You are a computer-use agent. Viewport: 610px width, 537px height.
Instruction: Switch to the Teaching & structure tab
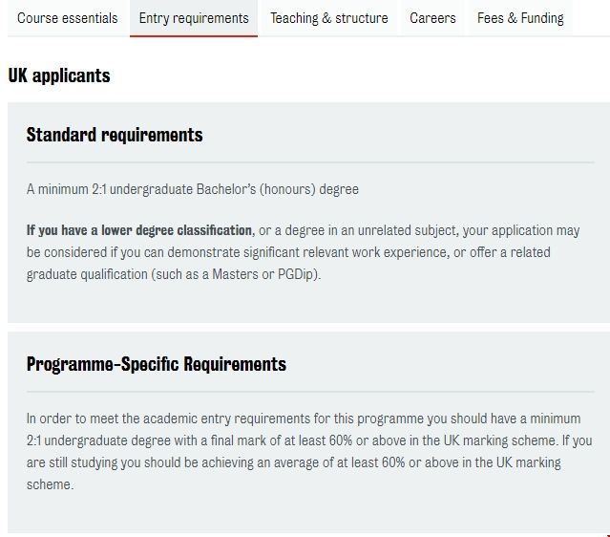pos(329,18)
